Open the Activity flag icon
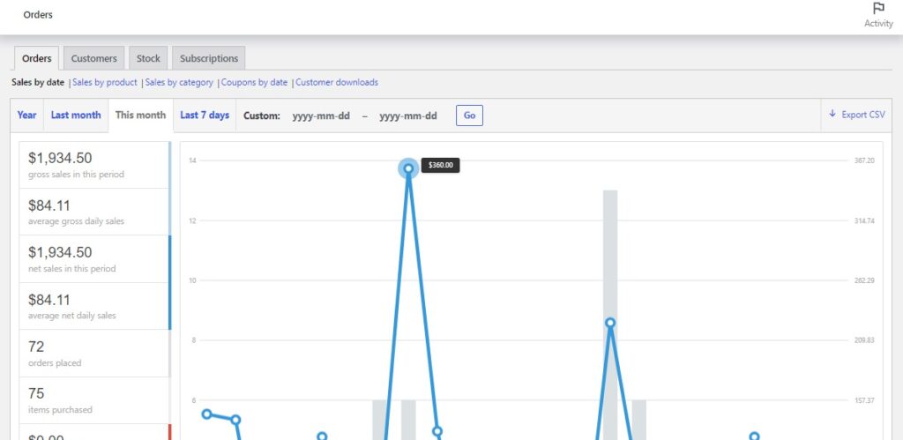Screen dimensions: 903x440 coord(878,9)
